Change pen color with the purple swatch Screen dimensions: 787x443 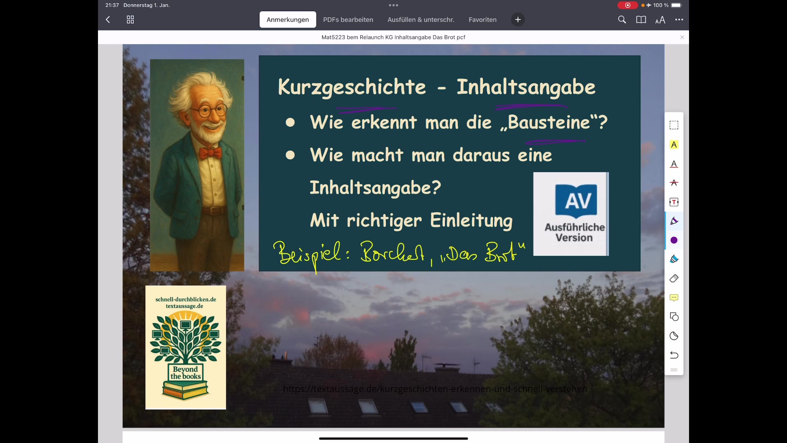click(674, 240)
